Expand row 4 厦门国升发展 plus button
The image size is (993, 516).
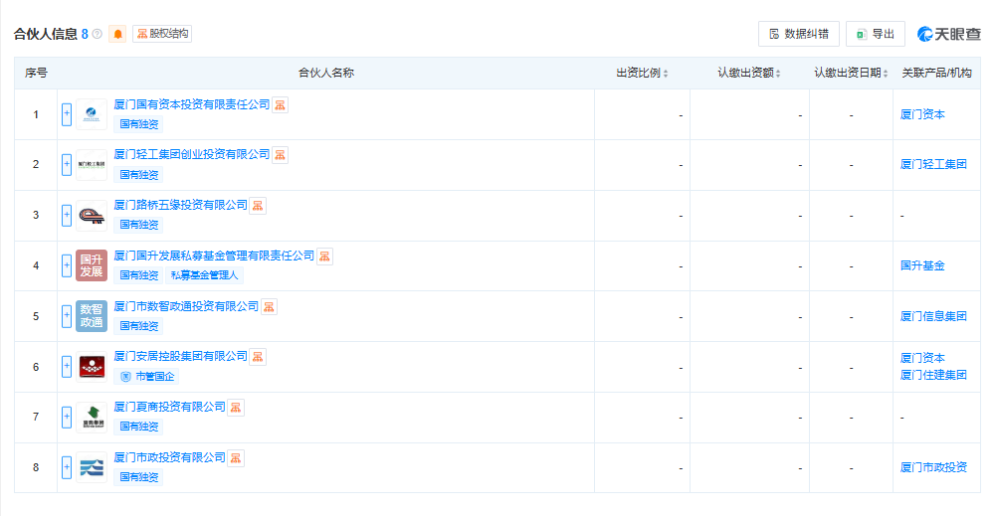click(67, 265)
